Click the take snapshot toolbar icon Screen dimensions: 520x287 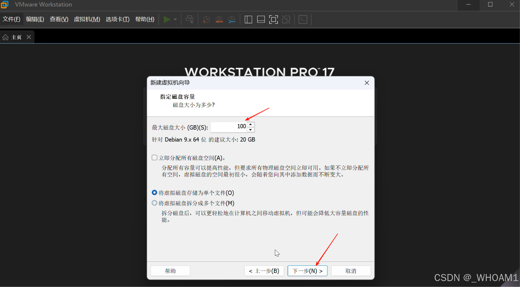(206, 19)
